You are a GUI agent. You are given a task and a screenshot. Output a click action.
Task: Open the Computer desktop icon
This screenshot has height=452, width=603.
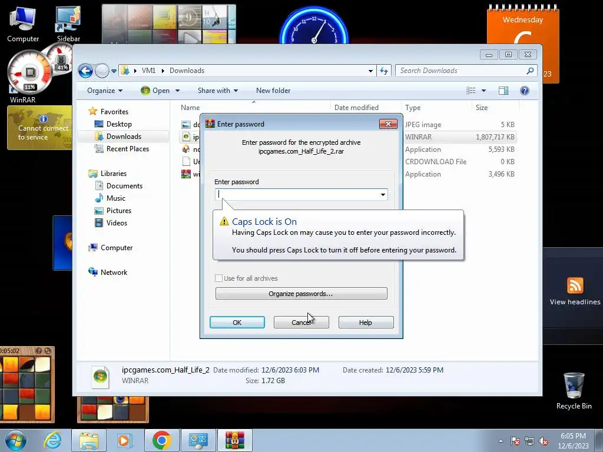pyautogui.click(x=23, y=24)
